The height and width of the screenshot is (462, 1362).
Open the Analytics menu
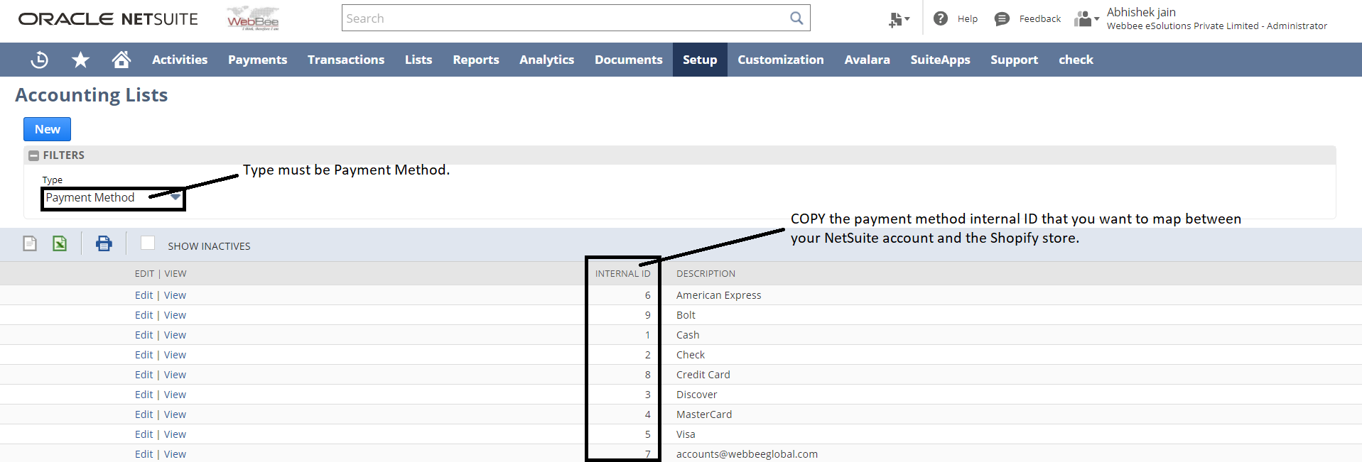[x=546, y=60]
